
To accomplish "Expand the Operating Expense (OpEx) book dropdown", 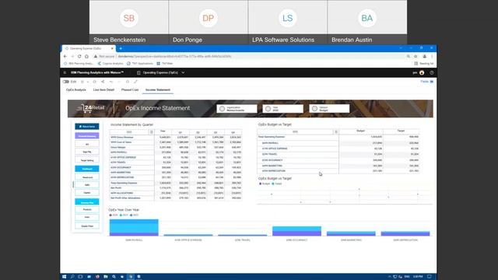I will pyautogui.click(x=183, y=72).
